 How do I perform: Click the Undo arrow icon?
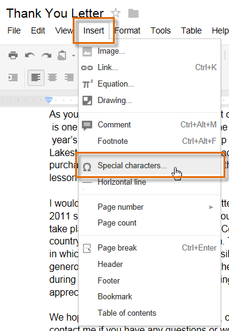click(x=30, y=55)
